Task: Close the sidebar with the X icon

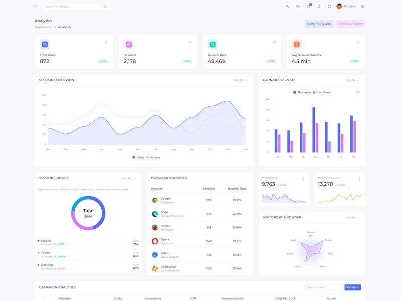Action: tap(36, 7)
